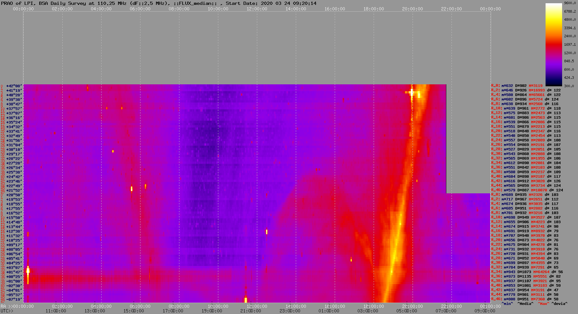This screenshot has height=314, width=578.
Task: Click the UTC 23:00:00 axis label
Action: [289, 311]
